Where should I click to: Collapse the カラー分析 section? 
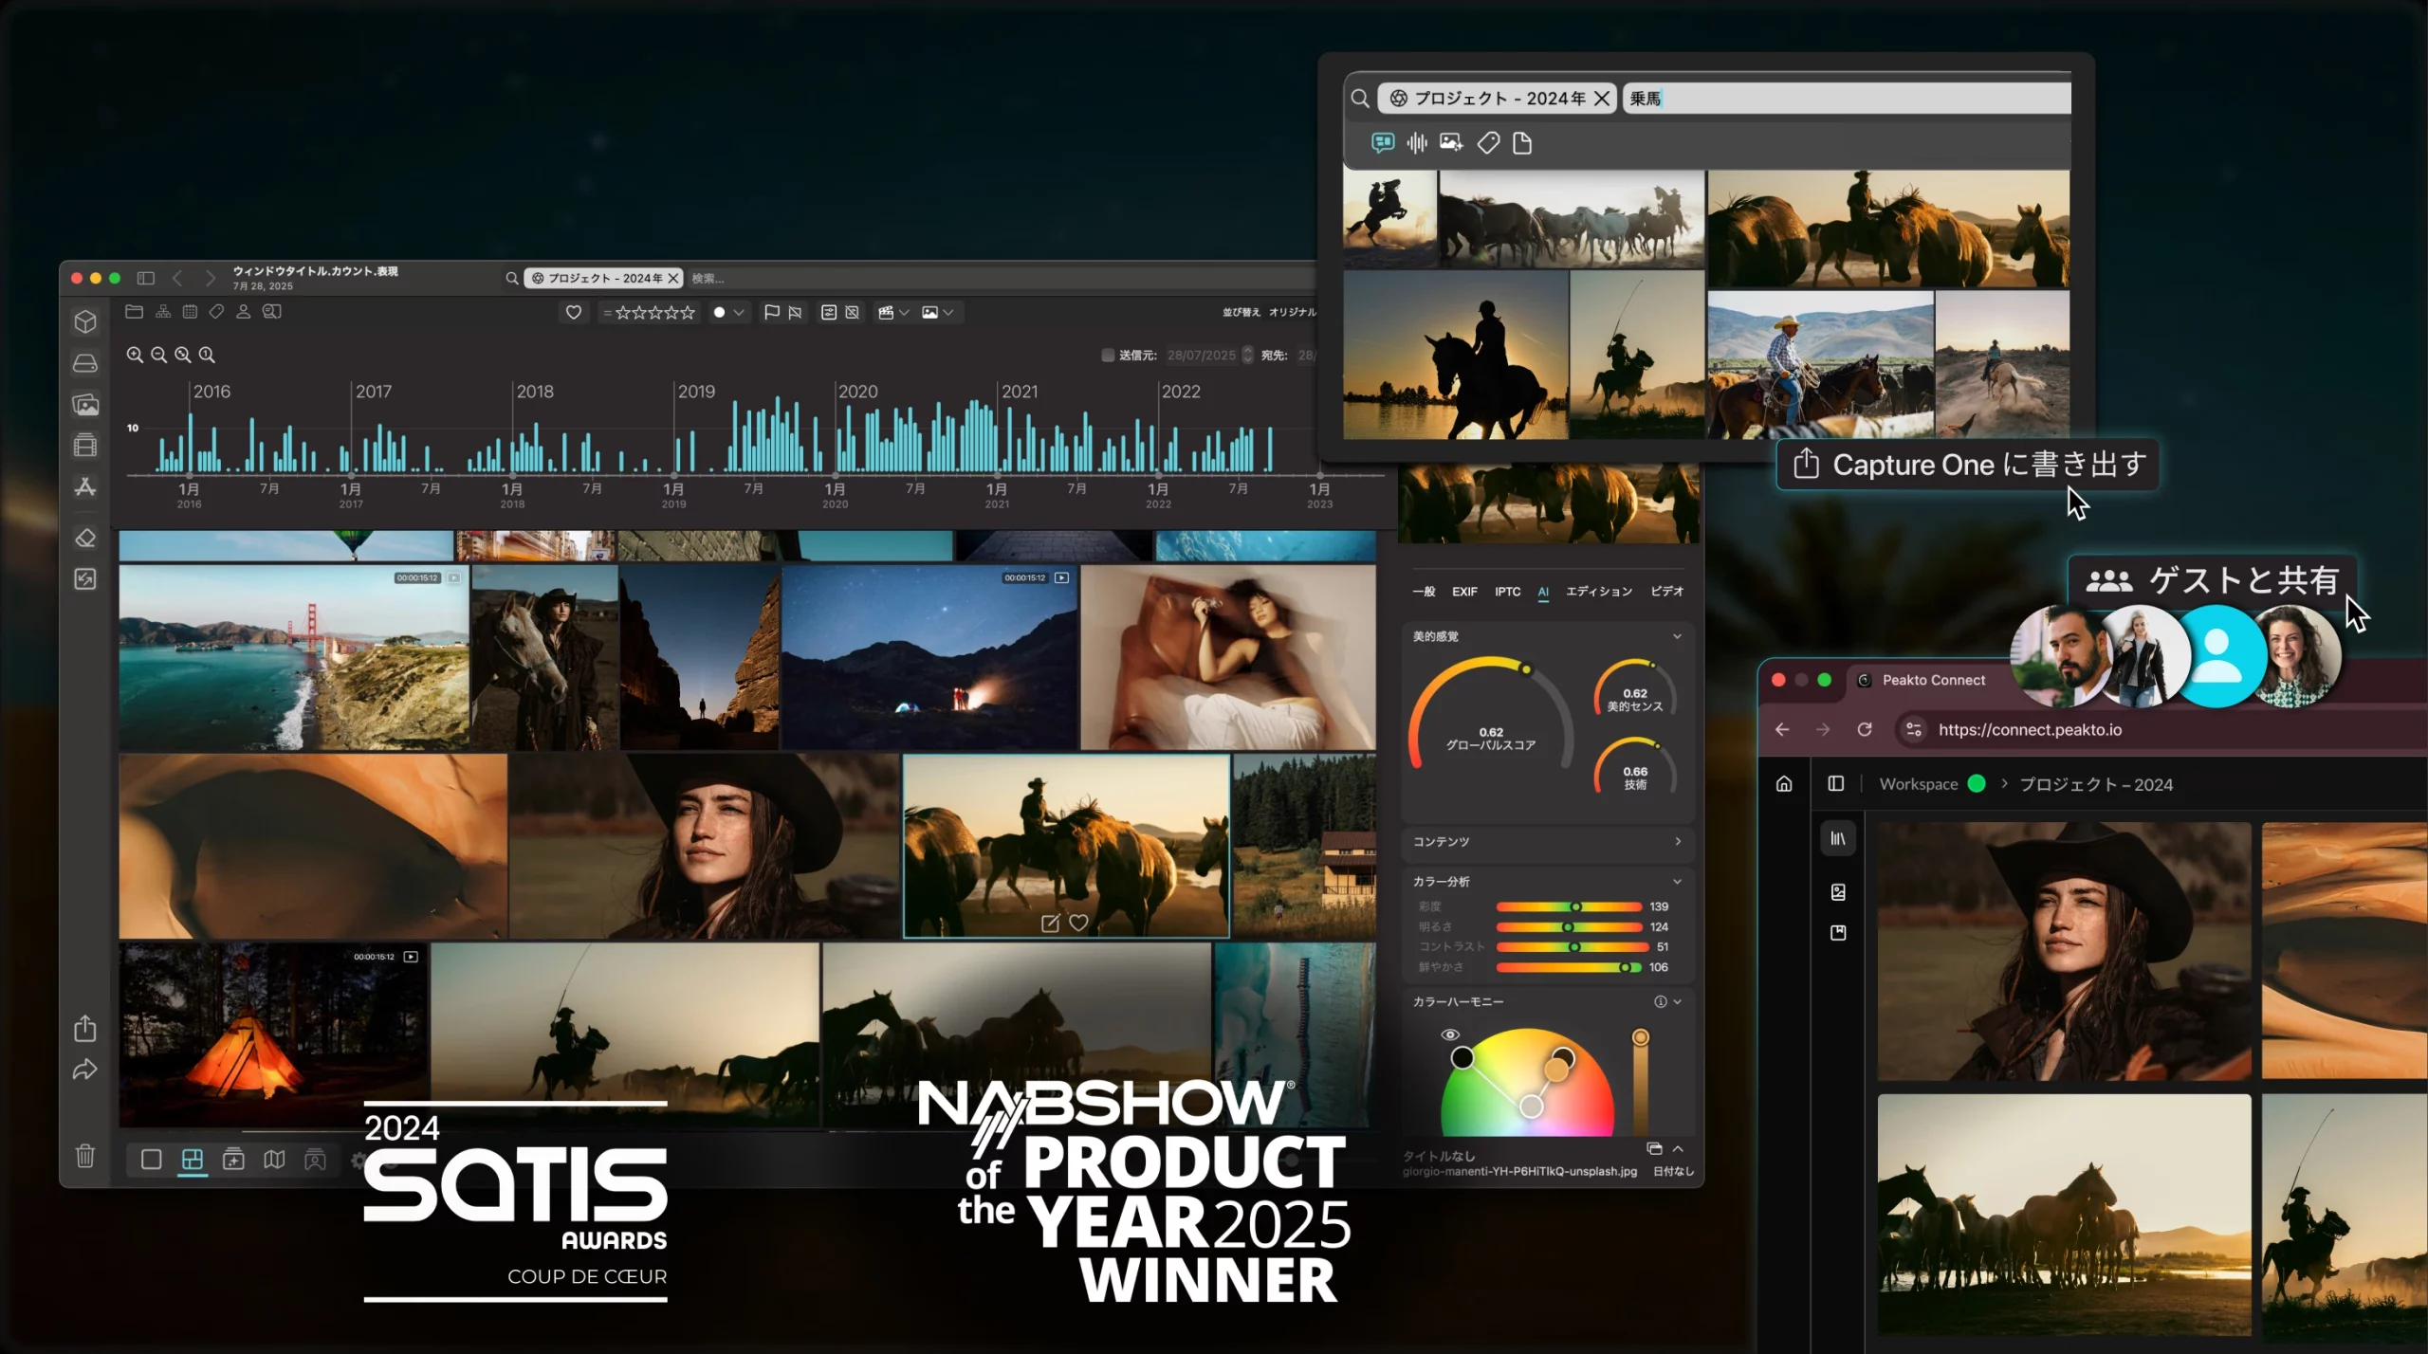coord(1677,881)
